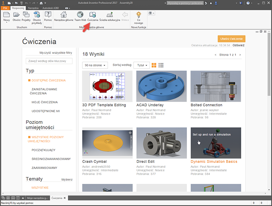Click in the keyword filter input field
272x206 pixels.
[x=49, y=61]
